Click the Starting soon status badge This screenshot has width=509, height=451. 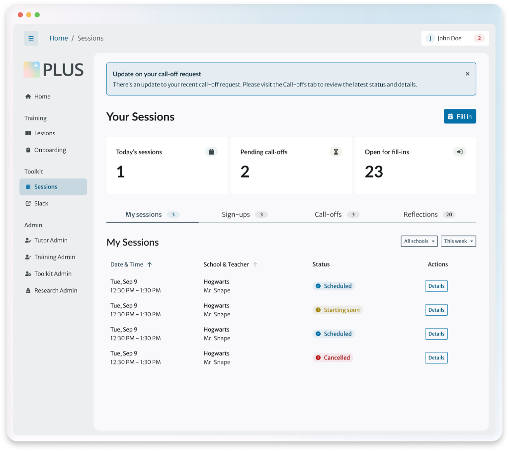[x=338, y=310]
